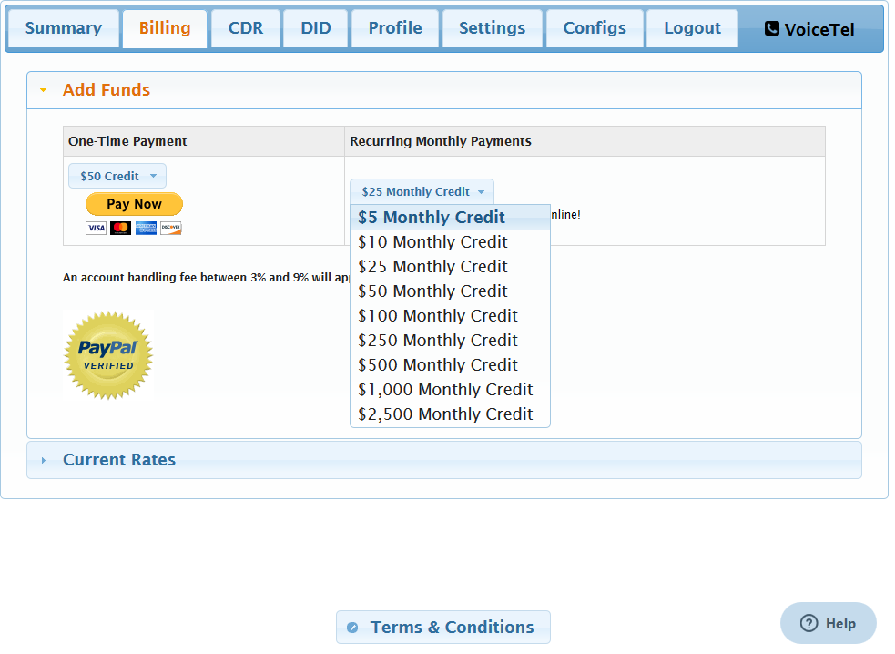Choose $25 Monthly Credit from the list
895x654 pixels.
pos(450,267)
